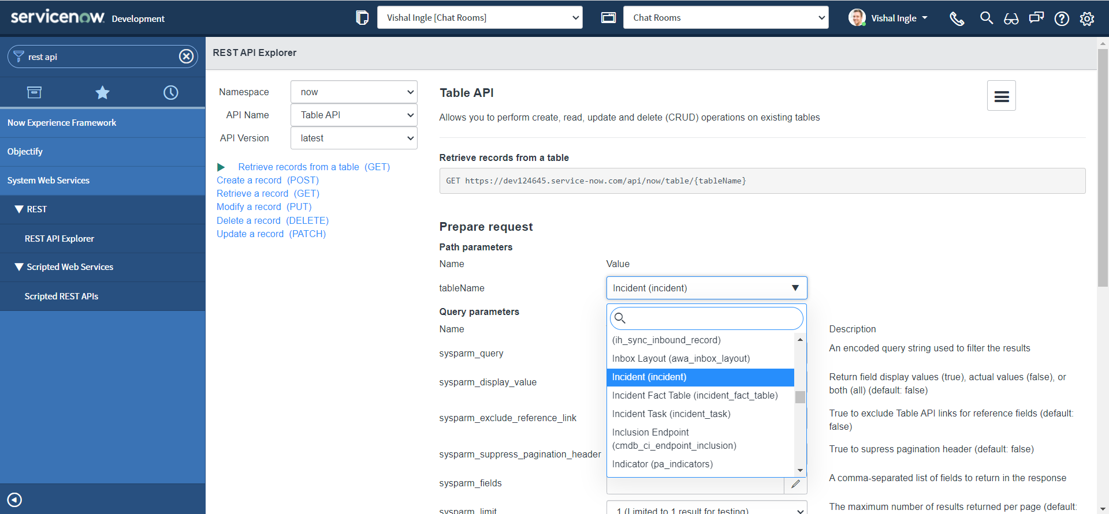Click the dropdown list scrollbar thumb
Screen dimensions: 1109x514
coord(800,397)
